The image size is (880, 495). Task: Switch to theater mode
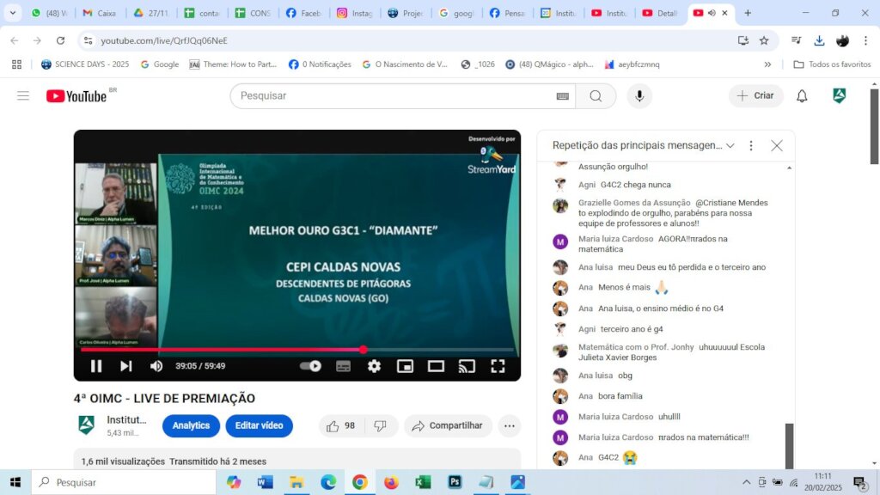point(436,366)
